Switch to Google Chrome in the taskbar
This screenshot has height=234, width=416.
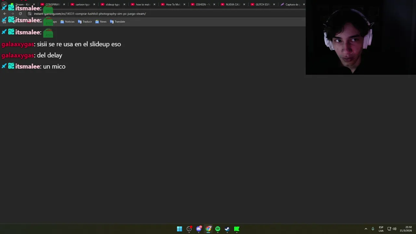tap(208, 229)
